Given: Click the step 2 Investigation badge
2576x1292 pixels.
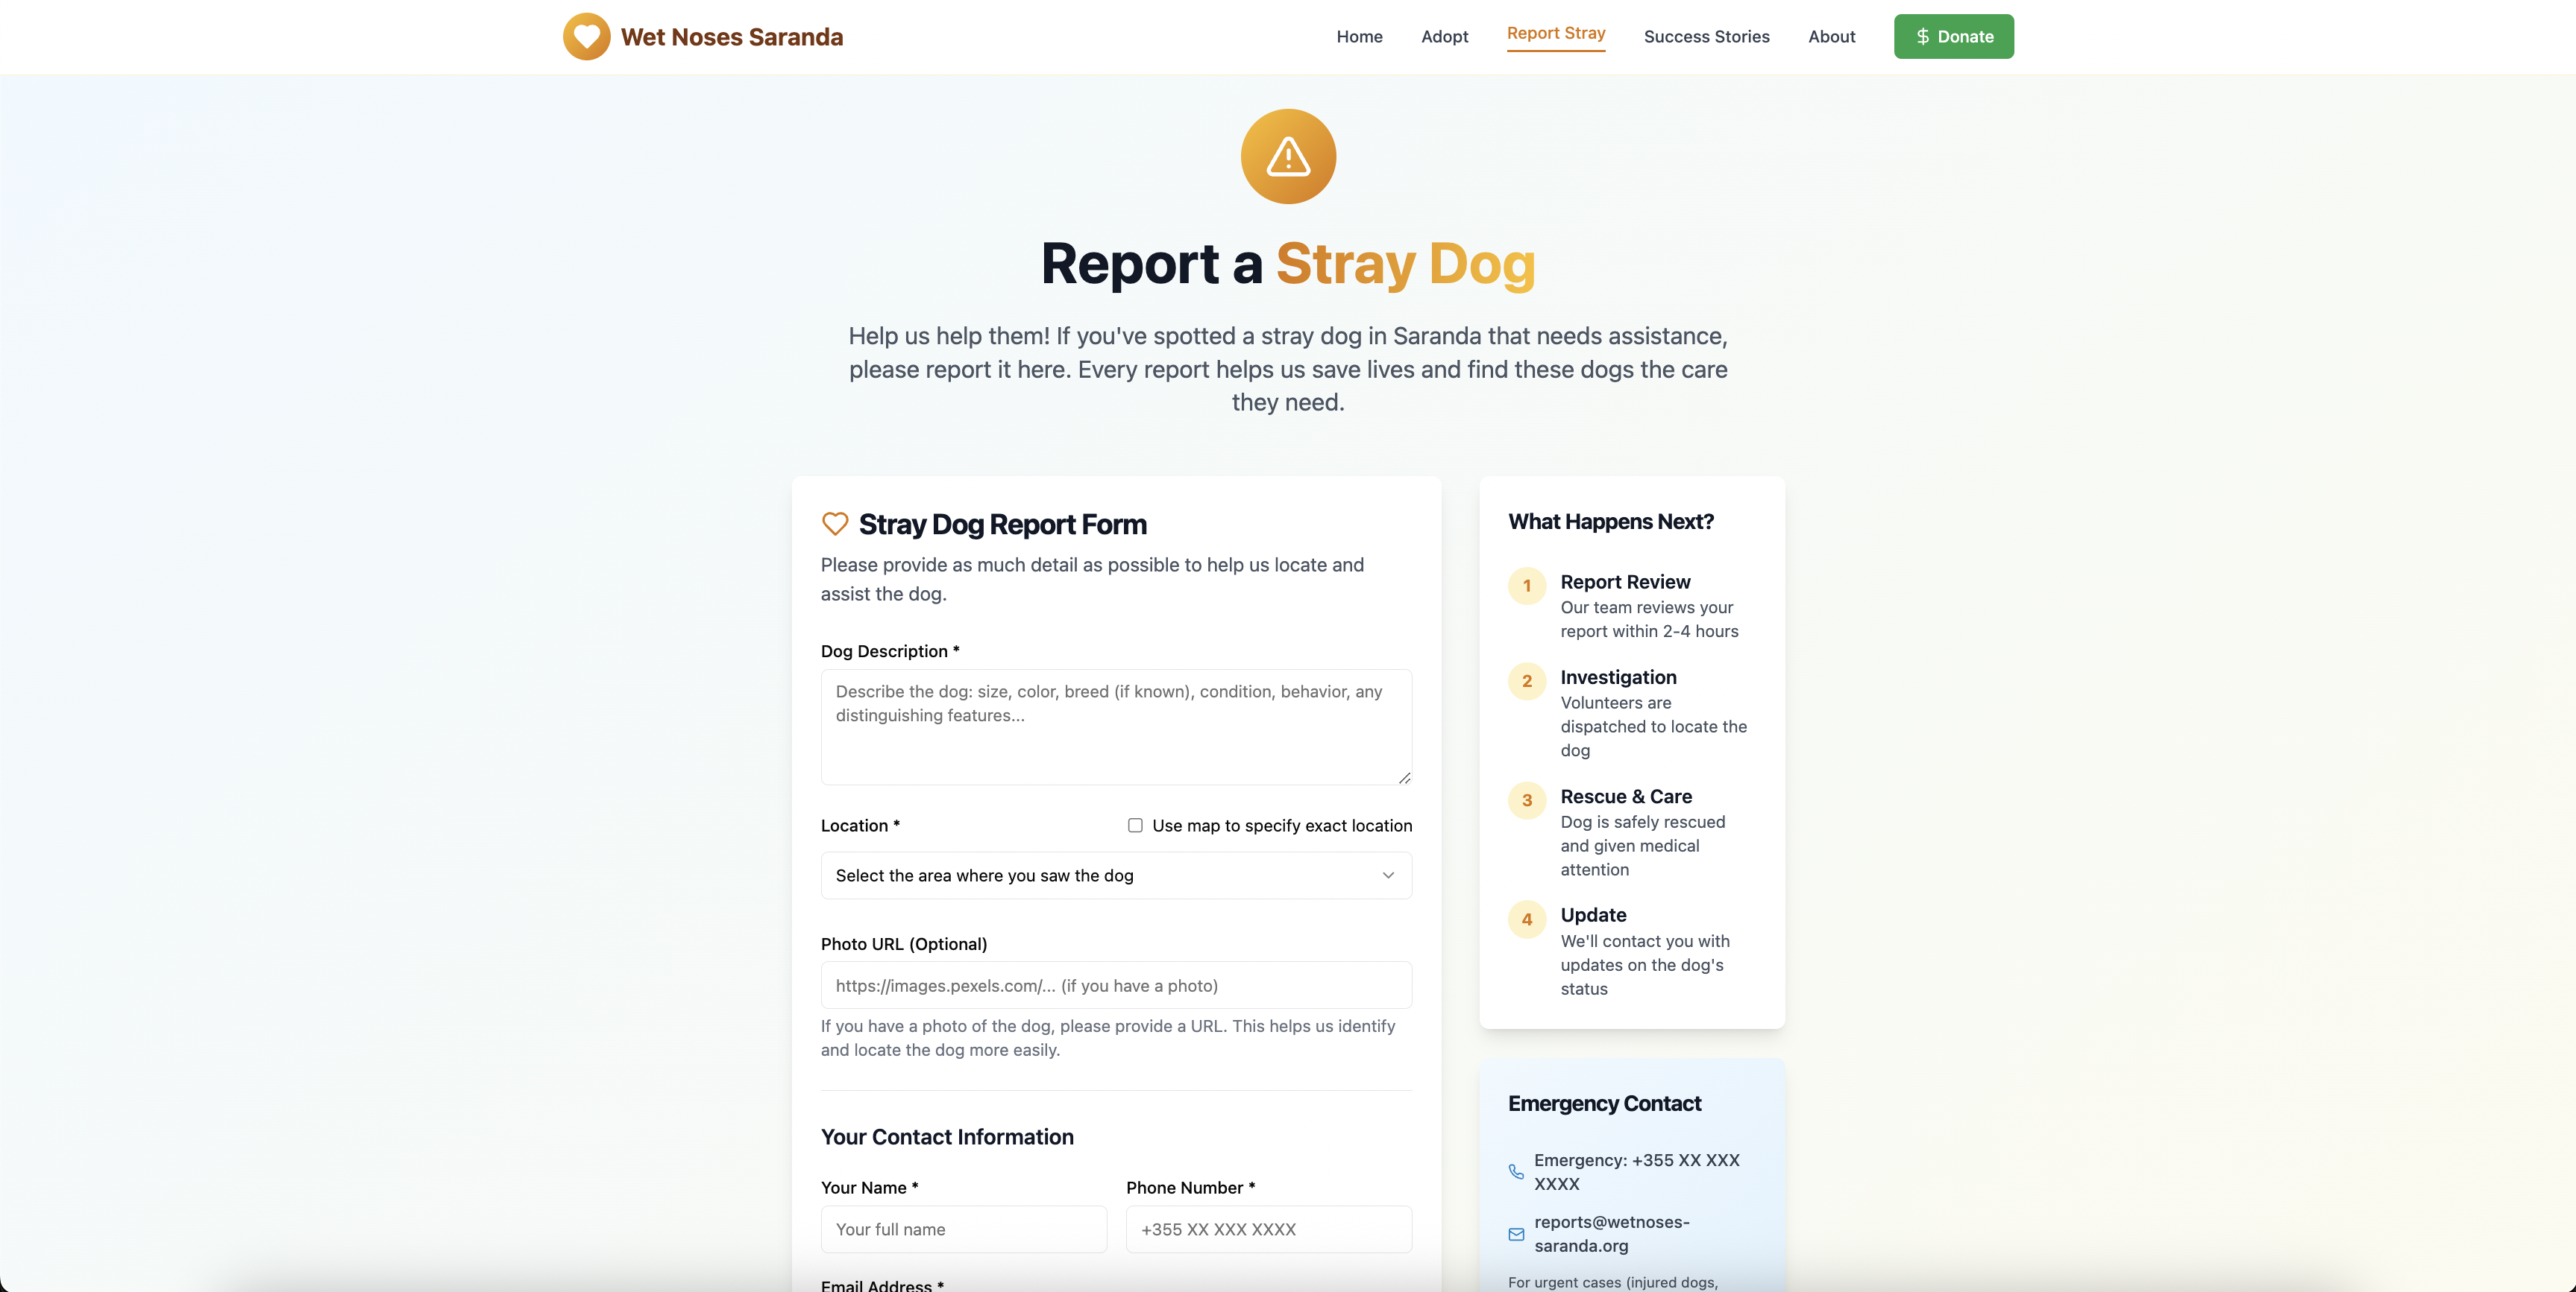Looking at the screenshot, I should [1526, 682].
